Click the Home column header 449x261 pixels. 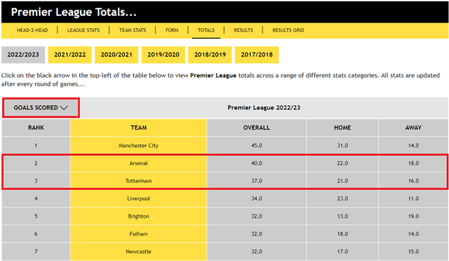pyautogui.click(x=342, y=128)
